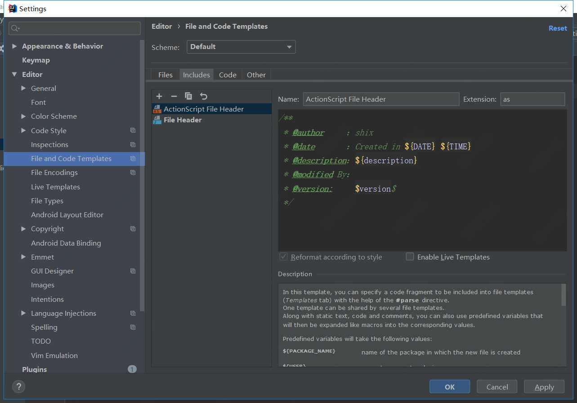Viewport: 577px width, 403px height.
Task: Select ActionScript File Header in the template list
Action: 211,109
